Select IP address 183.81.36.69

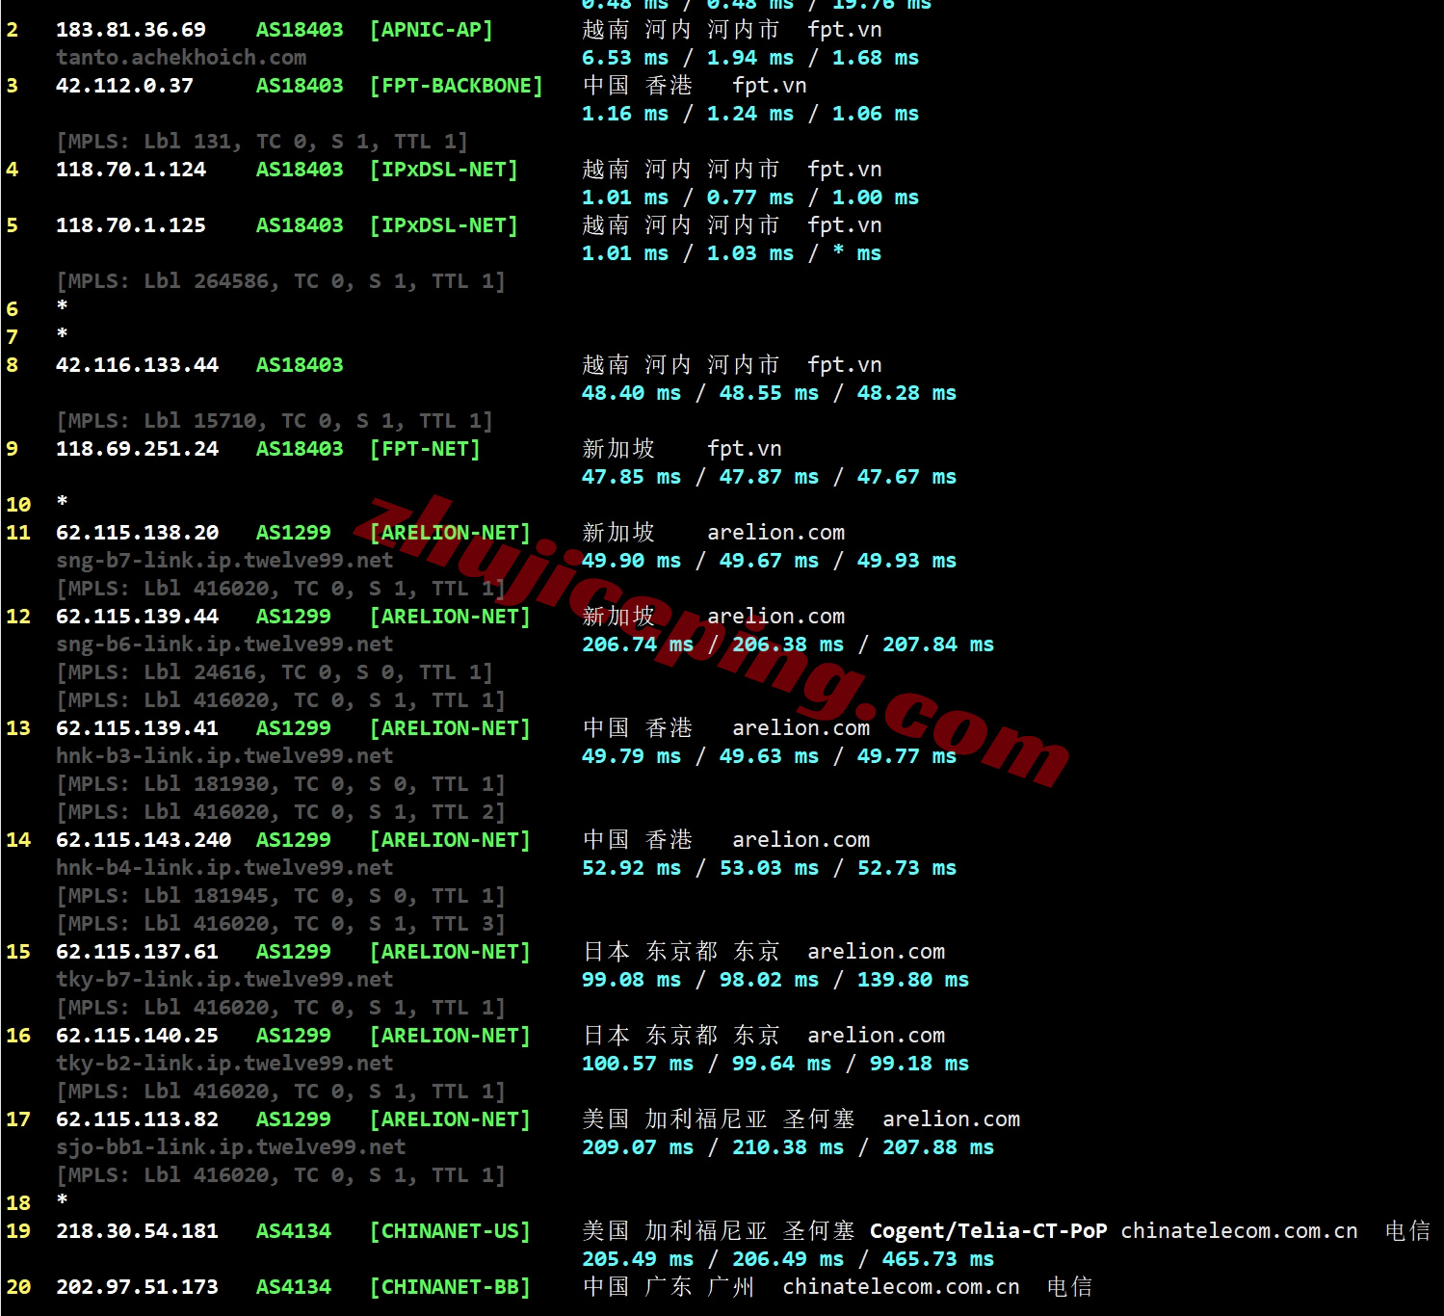[x=131, y=30]
